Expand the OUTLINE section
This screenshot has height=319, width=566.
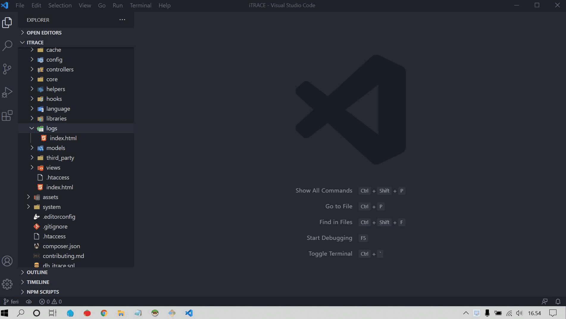(76, 272)
